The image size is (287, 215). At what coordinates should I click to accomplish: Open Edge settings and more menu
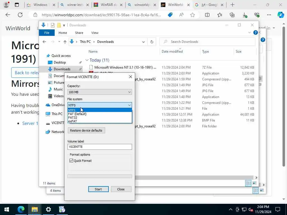(x=269, y=15)
